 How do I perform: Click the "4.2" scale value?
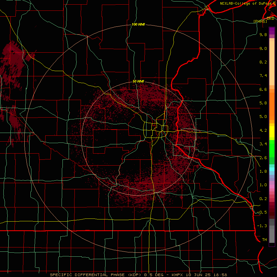click(x=263, y=130)
